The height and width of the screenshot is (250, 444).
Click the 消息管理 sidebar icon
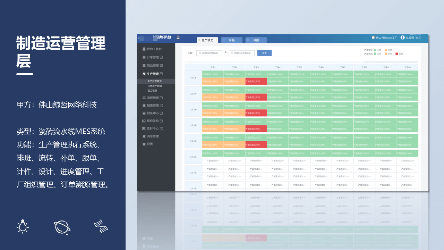pos(144,136)
